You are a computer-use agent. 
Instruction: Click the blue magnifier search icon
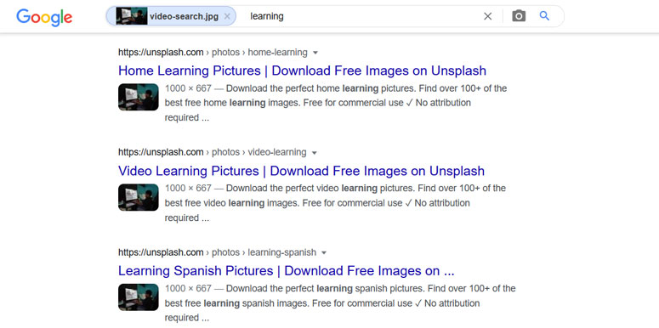pyautogui.click(x=544, y=16)
